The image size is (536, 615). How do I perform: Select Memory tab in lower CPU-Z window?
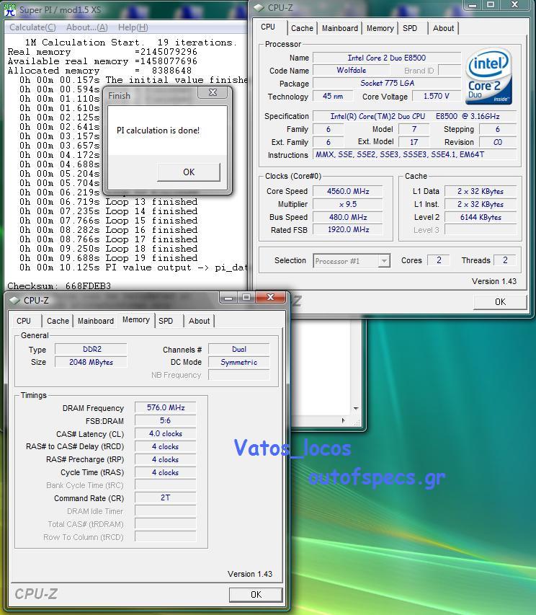point(136,319)
